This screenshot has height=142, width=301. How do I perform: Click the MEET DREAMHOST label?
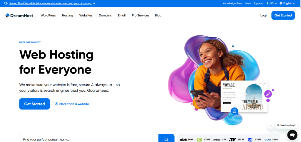(30, 42)
